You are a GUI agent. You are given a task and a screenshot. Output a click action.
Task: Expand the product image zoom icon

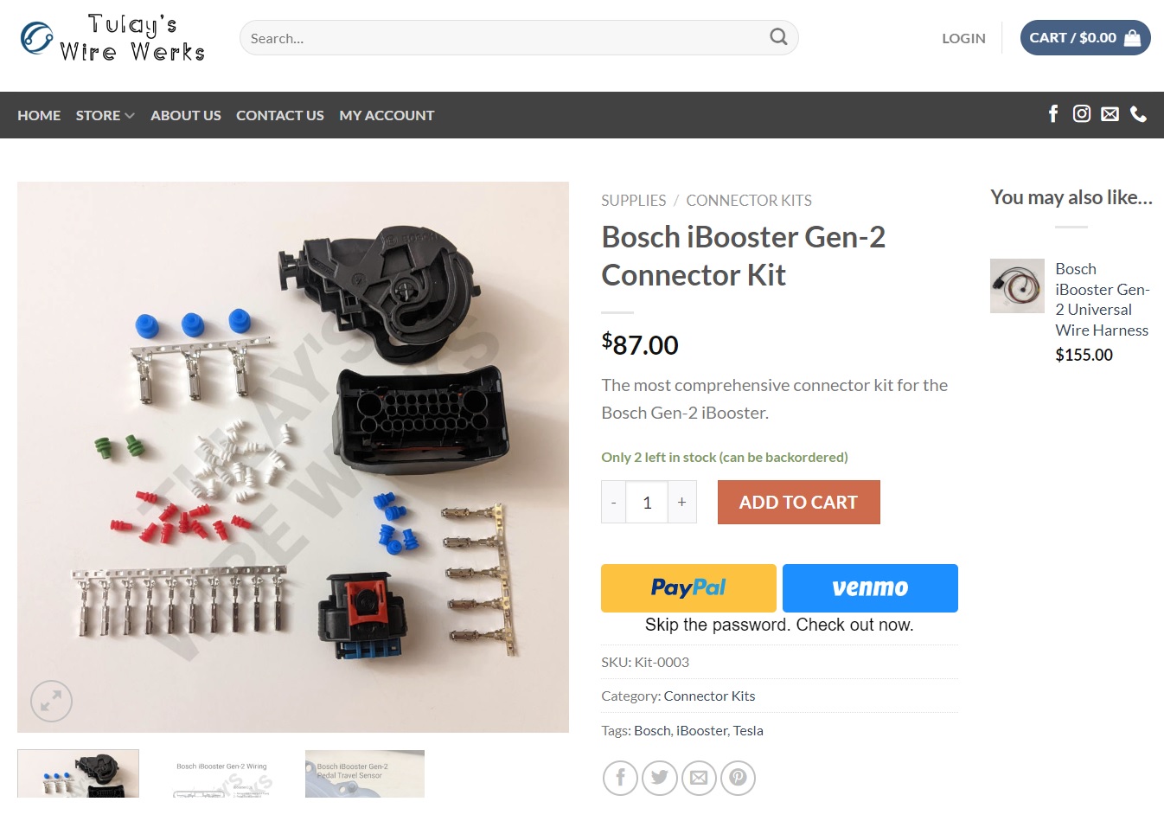(51, 701)
